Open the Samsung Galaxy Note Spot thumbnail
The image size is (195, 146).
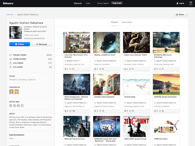tap(107, 126)
